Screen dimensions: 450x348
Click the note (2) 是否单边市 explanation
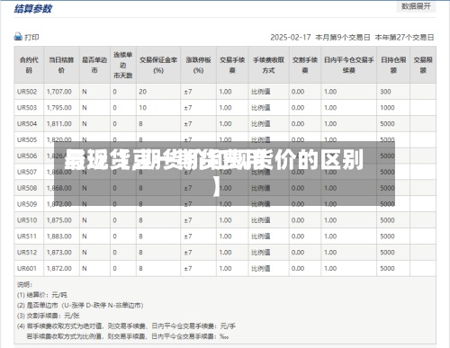click(x=80, y=306)
